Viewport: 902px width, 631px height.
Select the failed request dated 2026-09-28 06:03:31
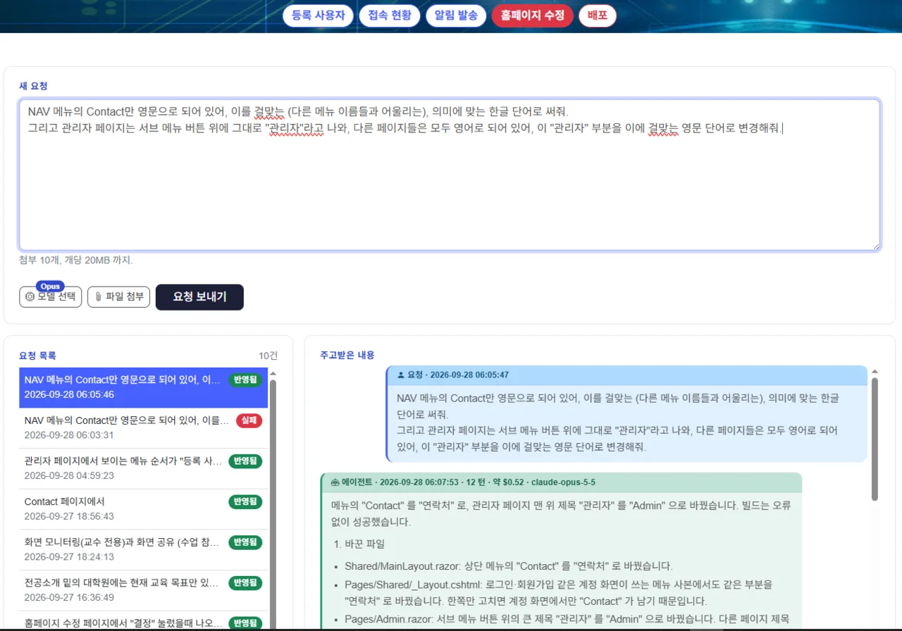coord(143,428)
